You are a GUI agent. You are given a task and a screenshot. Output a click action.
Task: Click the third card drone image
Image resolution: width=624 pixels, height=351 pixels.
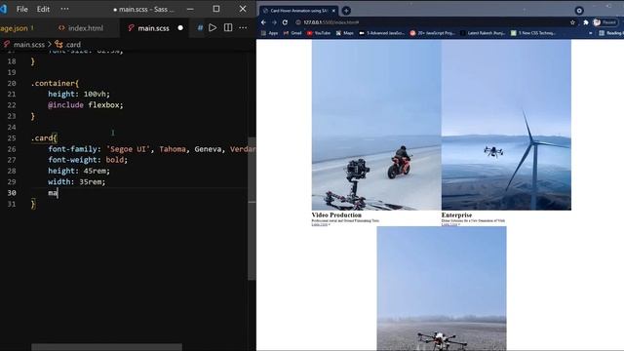(x=442, y=289)
